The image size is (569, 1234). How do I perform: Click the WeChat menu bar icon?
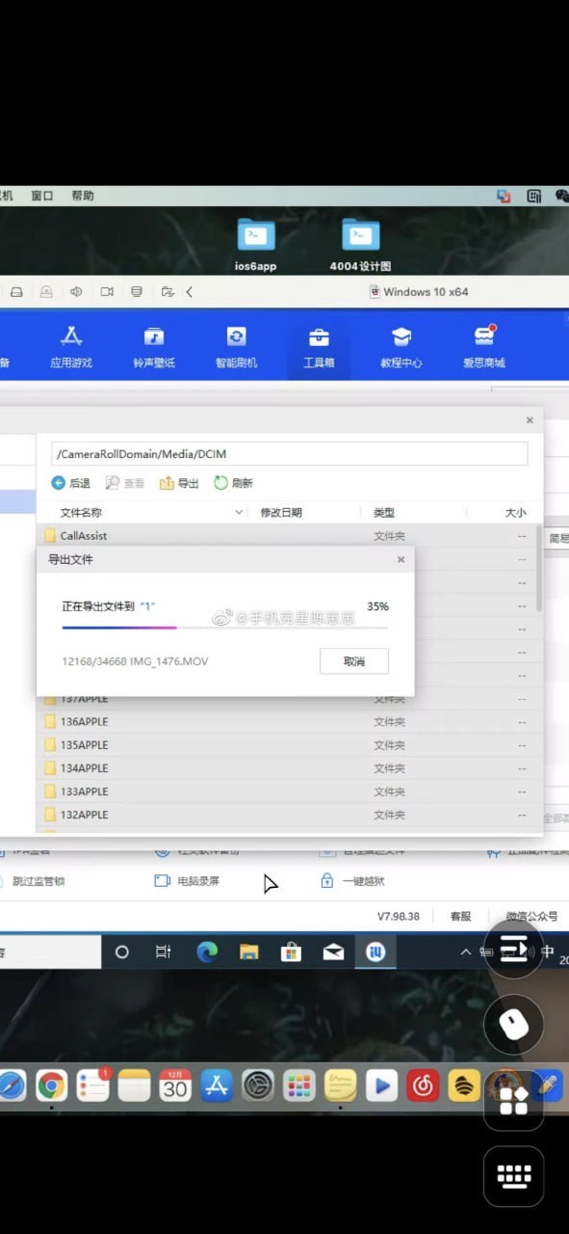tap(562, 196)
